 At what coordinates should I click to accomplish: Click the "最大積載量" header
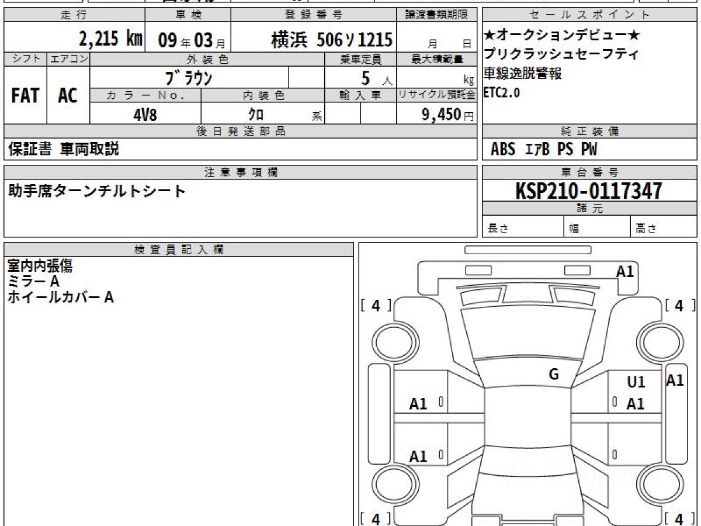click(437, 59)
